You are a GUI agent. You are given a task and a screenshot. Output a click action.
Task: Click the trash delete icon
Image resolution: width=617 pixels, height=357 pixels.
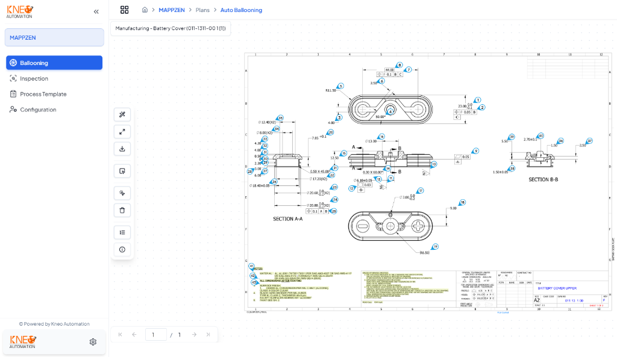[x=122, y=210]
